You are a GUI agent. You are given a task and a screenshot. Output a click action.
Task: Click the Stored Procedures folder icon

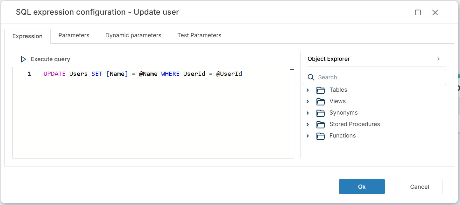[321, 124]
